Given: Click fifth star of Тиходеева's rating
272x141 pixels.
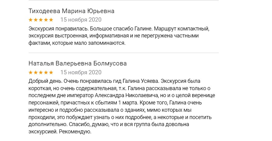Looking at the screenshot, I should click(51, 20).
